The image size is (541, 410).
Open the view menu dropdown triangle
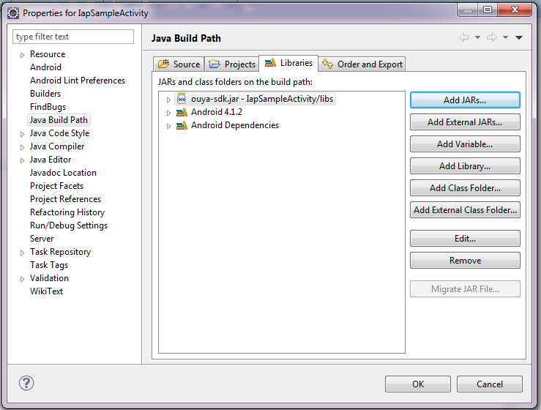point(519,38)
